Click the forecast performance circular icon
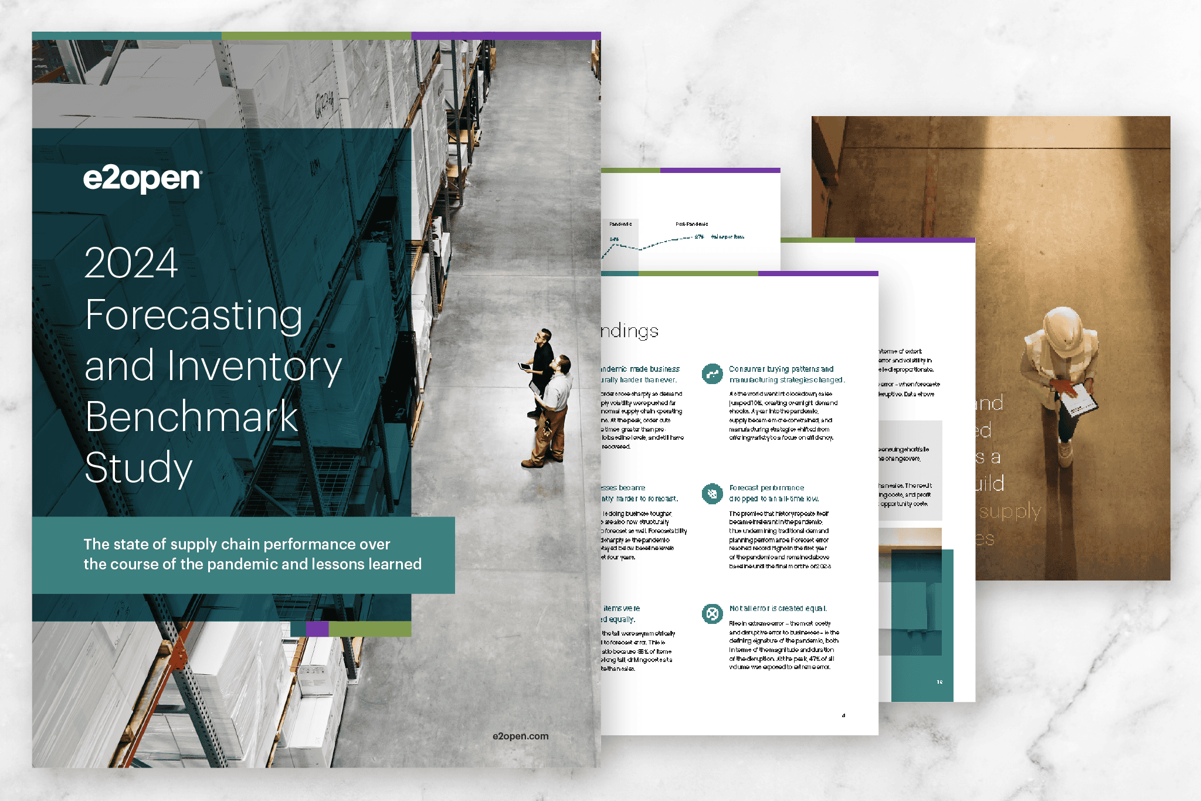This screenshot has width=1201, height=801. [712, 494]
